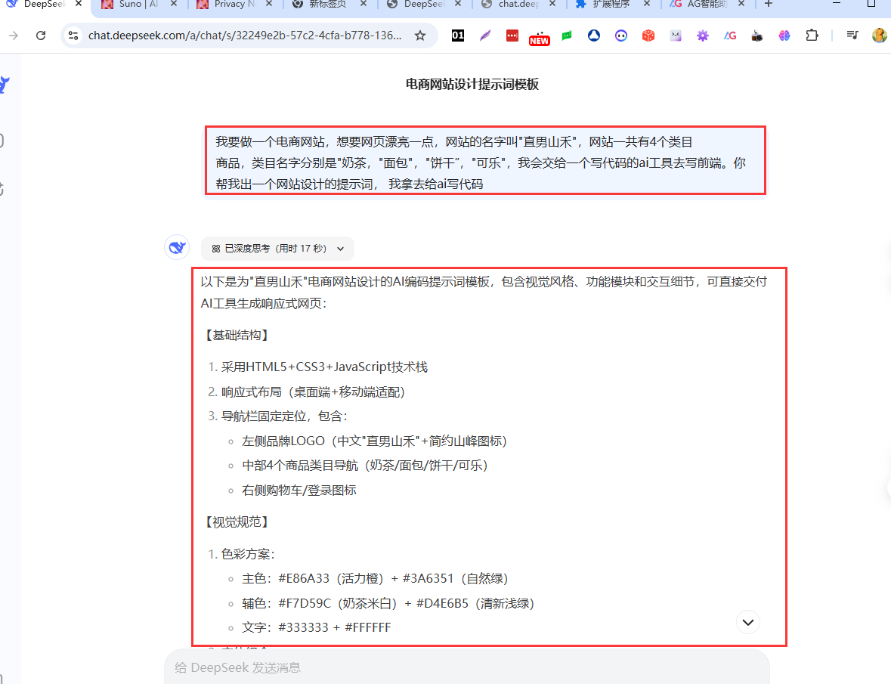Click the '文字：#333333 + #FFFFFF' line

pyautogui.click(x=317, y=627)
